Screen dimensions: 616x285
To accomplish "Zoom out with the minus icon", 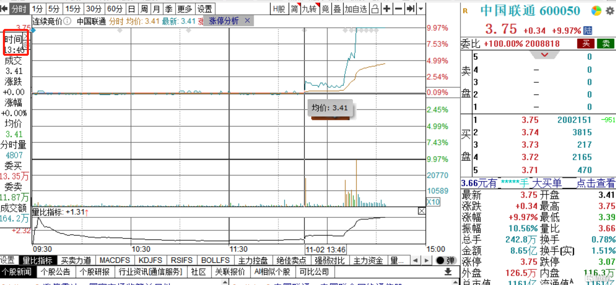I will 398,9.
